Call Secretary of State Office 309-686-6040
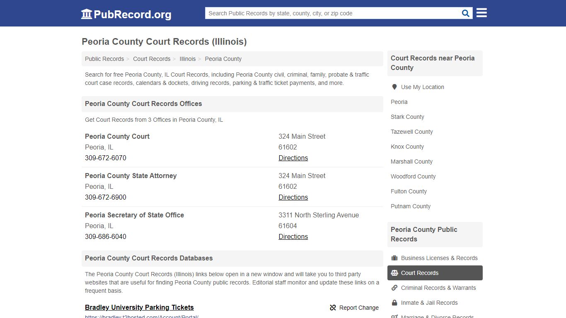 pyautogui.click(x=106, y=236)
